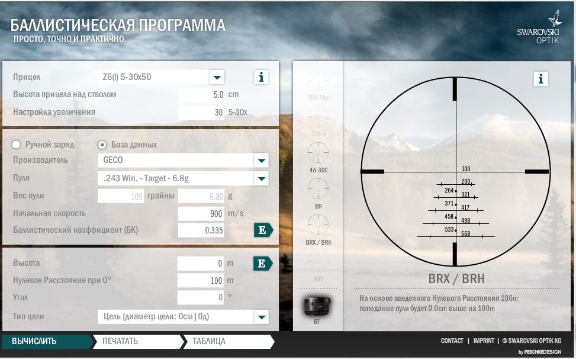Expand the Пуля bullet dropdown

click(261, 178)
